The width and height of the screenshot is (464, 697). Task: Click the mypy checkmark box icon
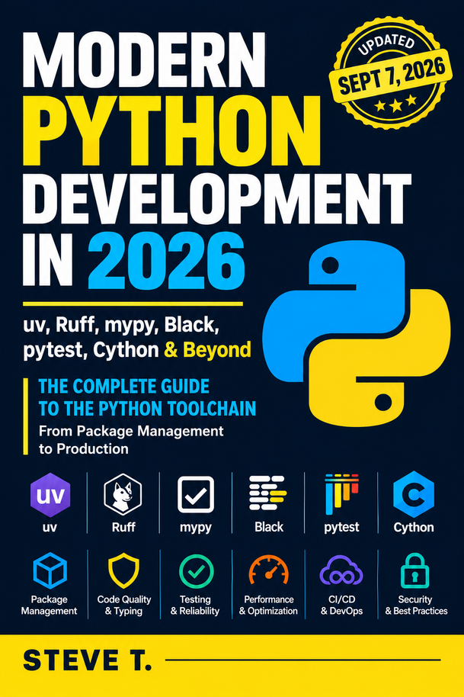tap(196, 495)
